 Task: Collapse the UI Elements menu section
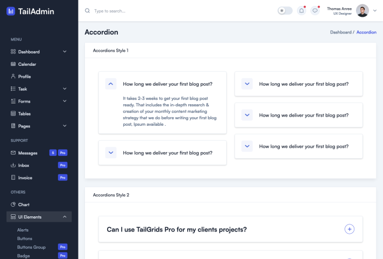(x=65, y=217)
